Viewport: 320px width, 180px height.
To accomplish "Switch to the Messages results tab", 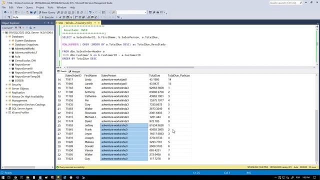I will 74,71.
